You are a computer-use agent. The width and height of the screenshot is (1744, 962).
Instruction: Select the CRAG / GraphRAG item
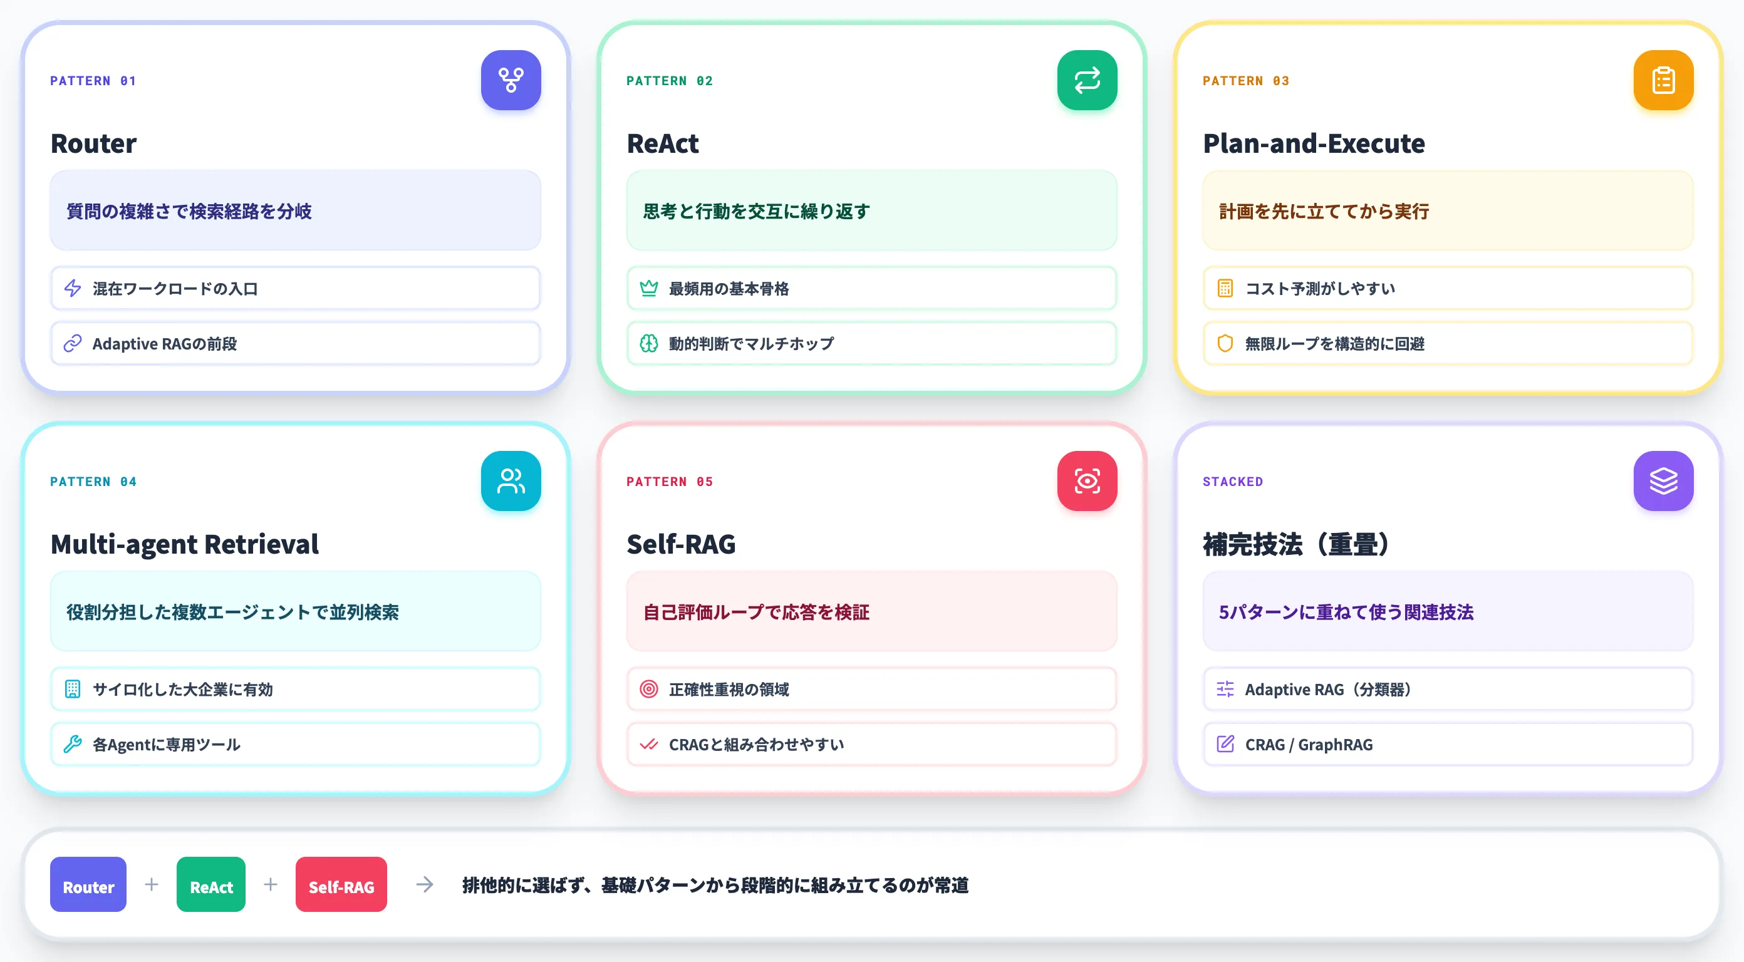pyautogui.click(x=1448, y=744)
